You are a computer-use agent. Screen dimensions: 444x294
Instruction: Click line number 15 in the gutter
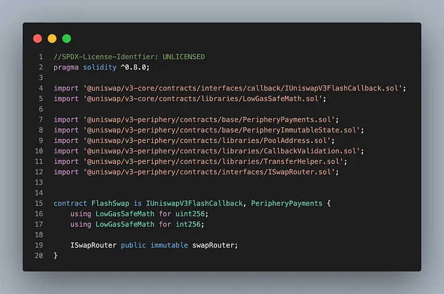[39, 203]
